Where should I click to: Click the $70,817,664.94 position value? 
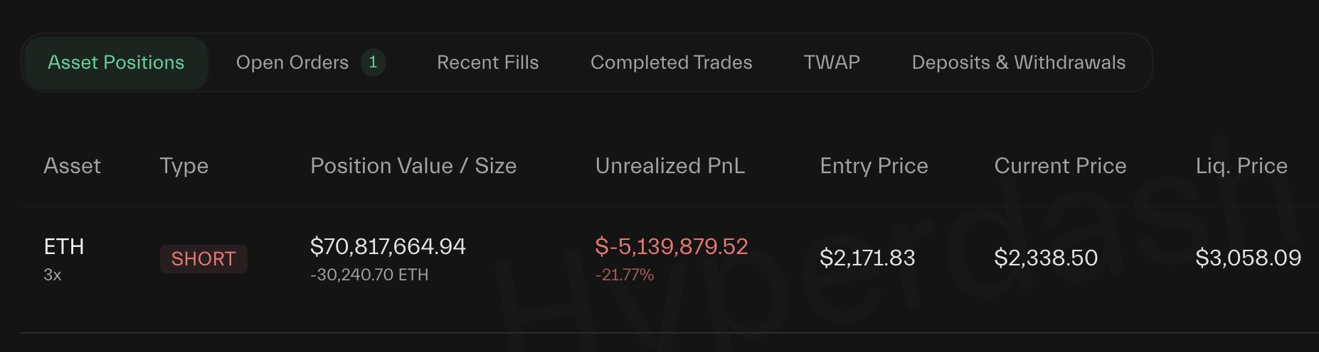(388, 247)
